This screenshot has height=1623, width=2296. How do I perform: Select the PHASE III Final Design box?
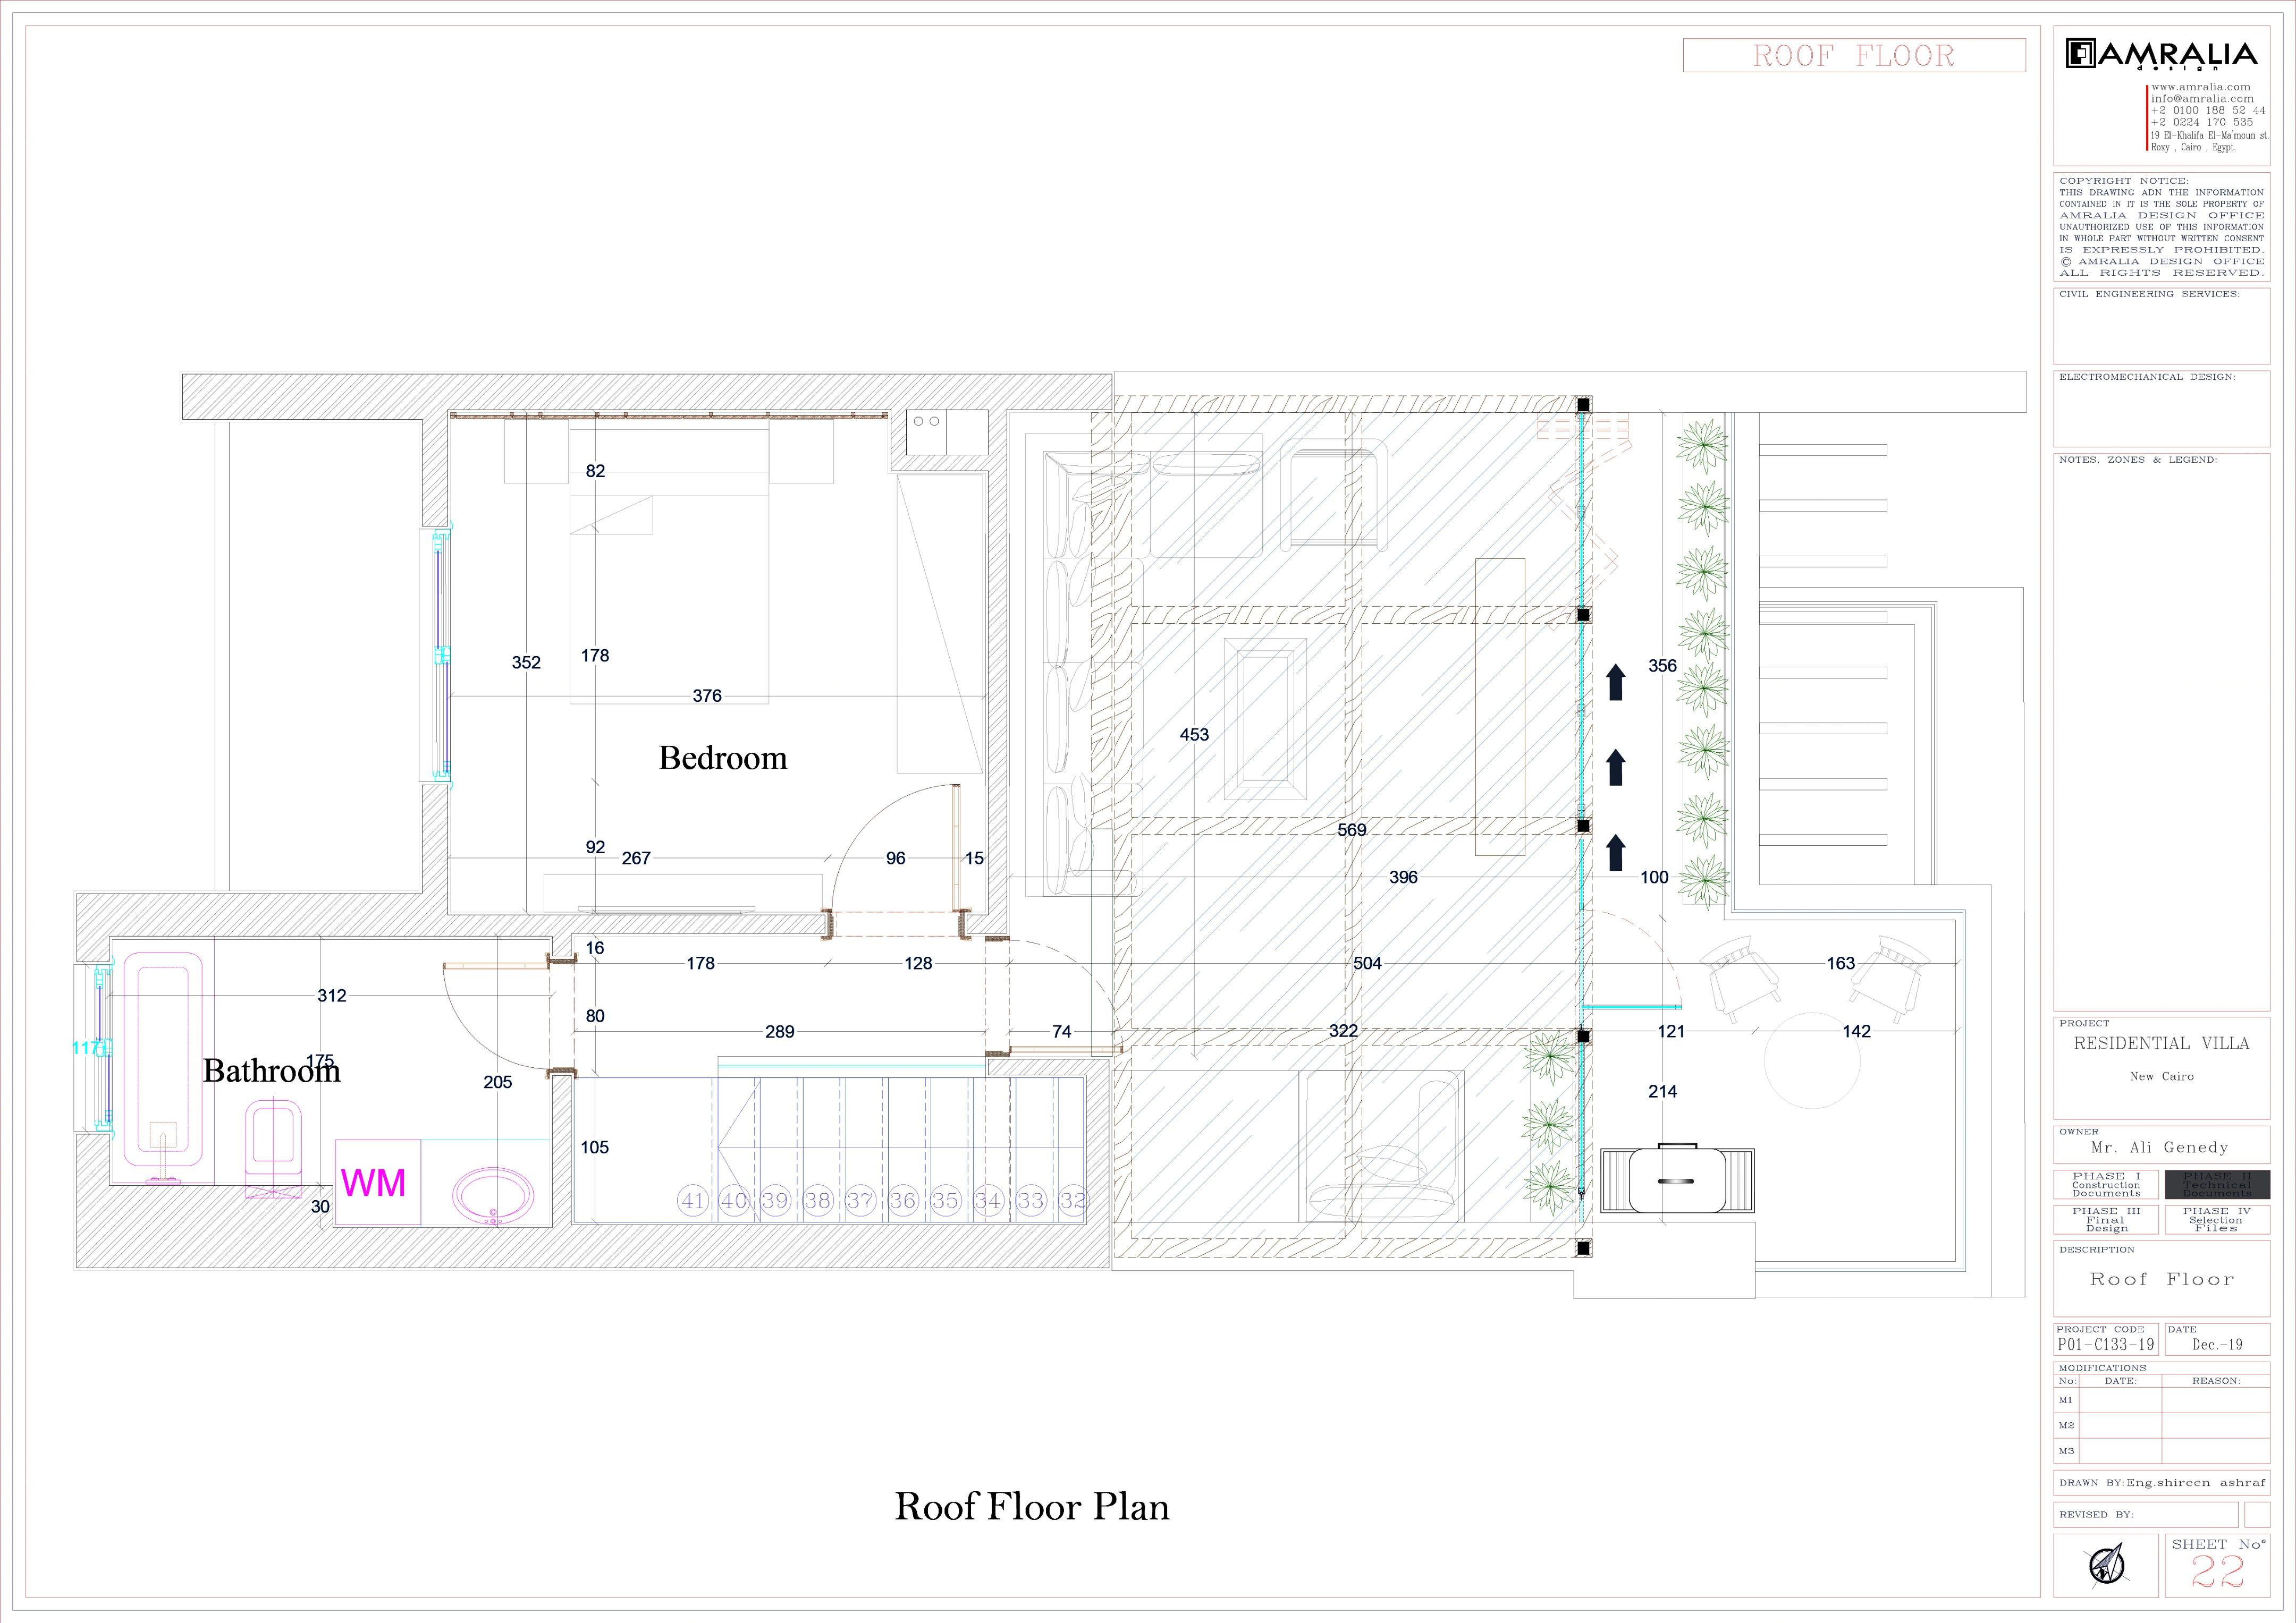pos(2106,1219)
